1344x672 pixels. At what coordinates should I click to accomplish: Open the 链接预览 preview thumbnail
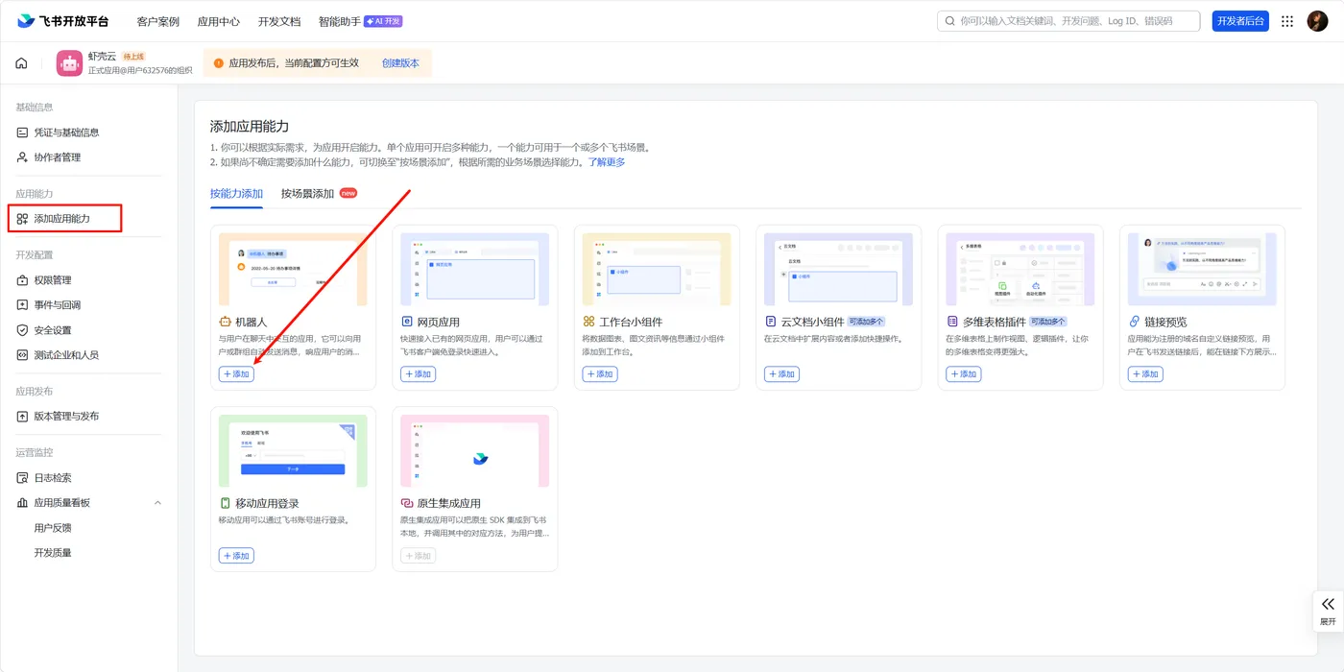[x=1202, y=270]
